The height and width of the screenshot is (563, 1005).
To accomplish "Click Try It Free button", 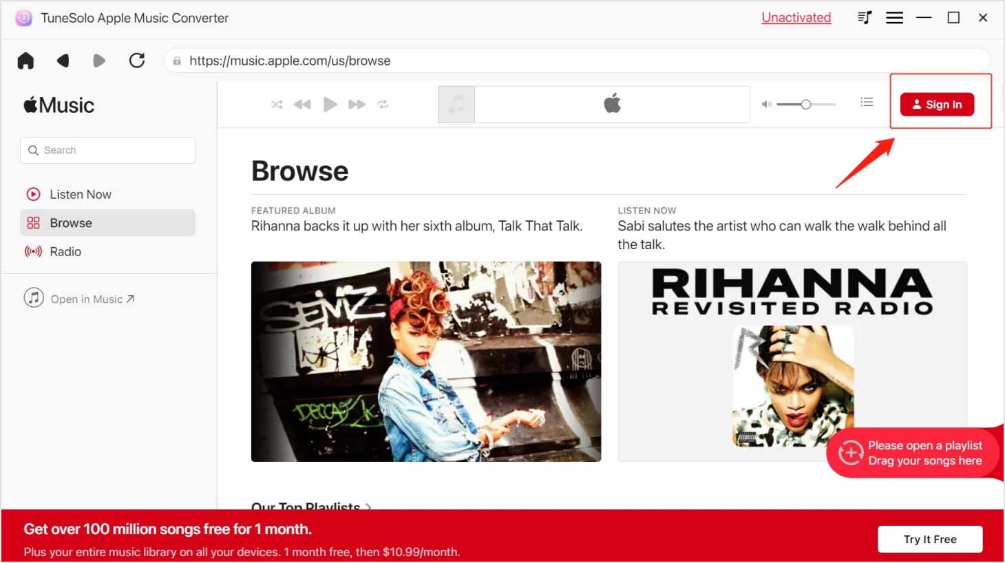I will (930, 539).
